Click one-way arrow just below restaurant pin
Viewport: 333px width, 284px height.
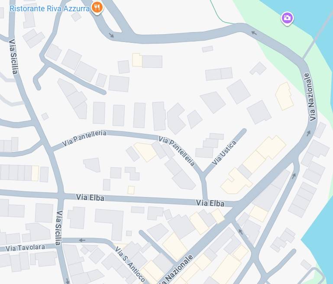click(x=111, y=35)
